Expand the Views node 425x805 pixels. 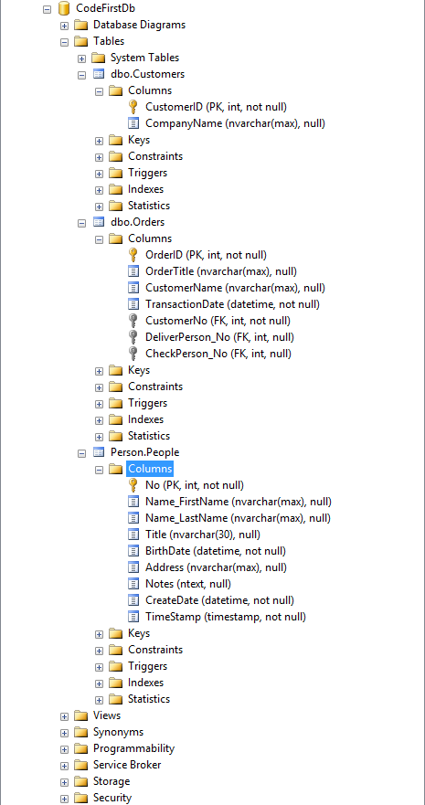click(x=64, y=715)
